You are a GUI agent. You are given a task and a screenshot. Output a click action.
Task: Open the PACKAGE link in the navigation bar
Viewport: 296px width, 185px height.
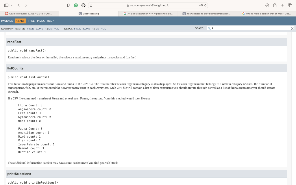coord(7,21)
